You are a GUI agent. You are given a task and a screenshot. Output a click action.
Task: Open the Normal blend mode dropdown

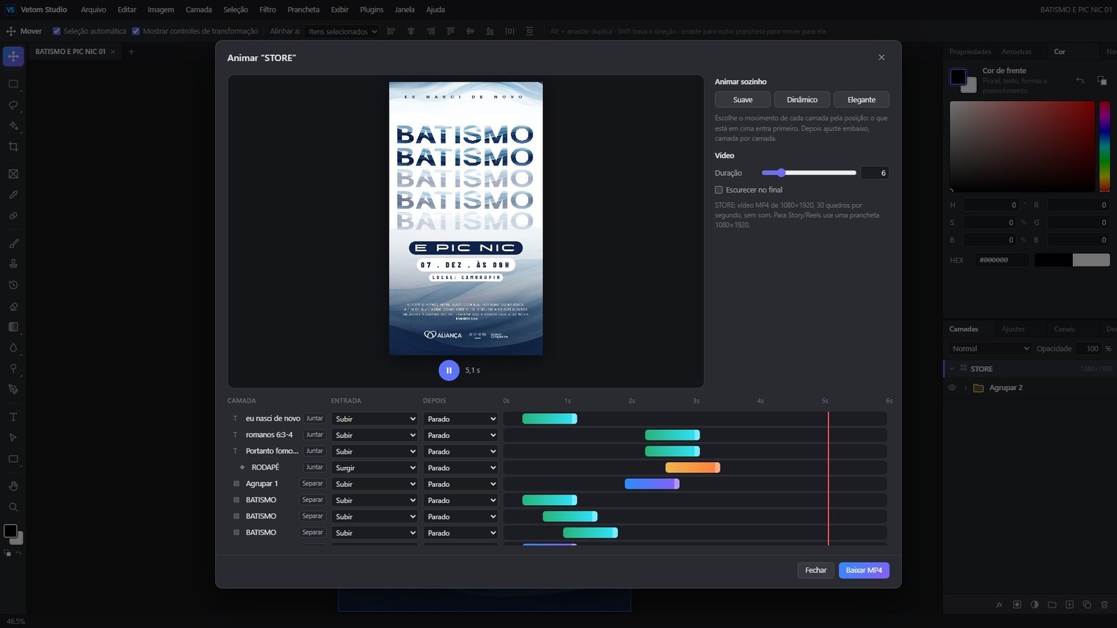pos(989,348)
